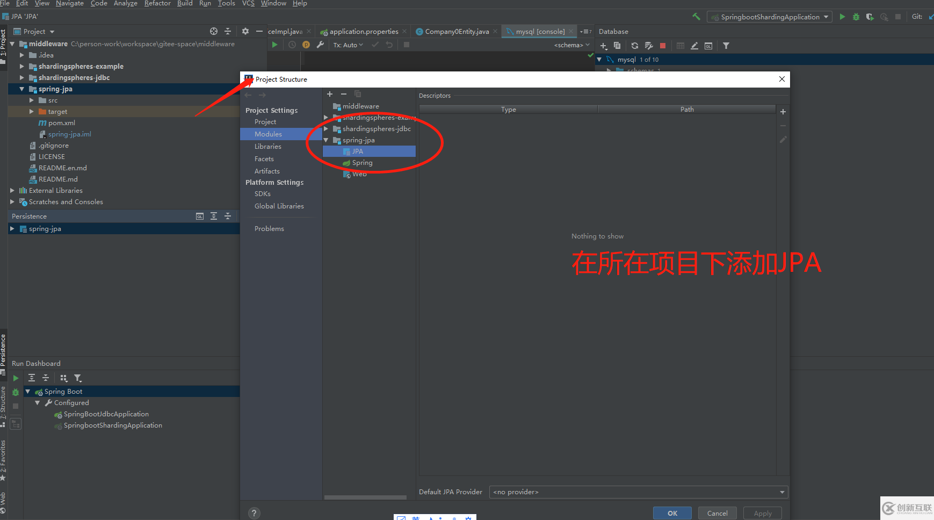This screenshot has height=520, width=934.
Task: Click Apply button in Project Structure dialog
Action: point(763,513)
